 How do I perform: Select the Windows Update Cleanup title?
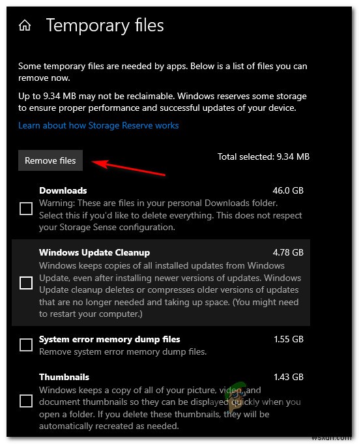tap(94, 252)
